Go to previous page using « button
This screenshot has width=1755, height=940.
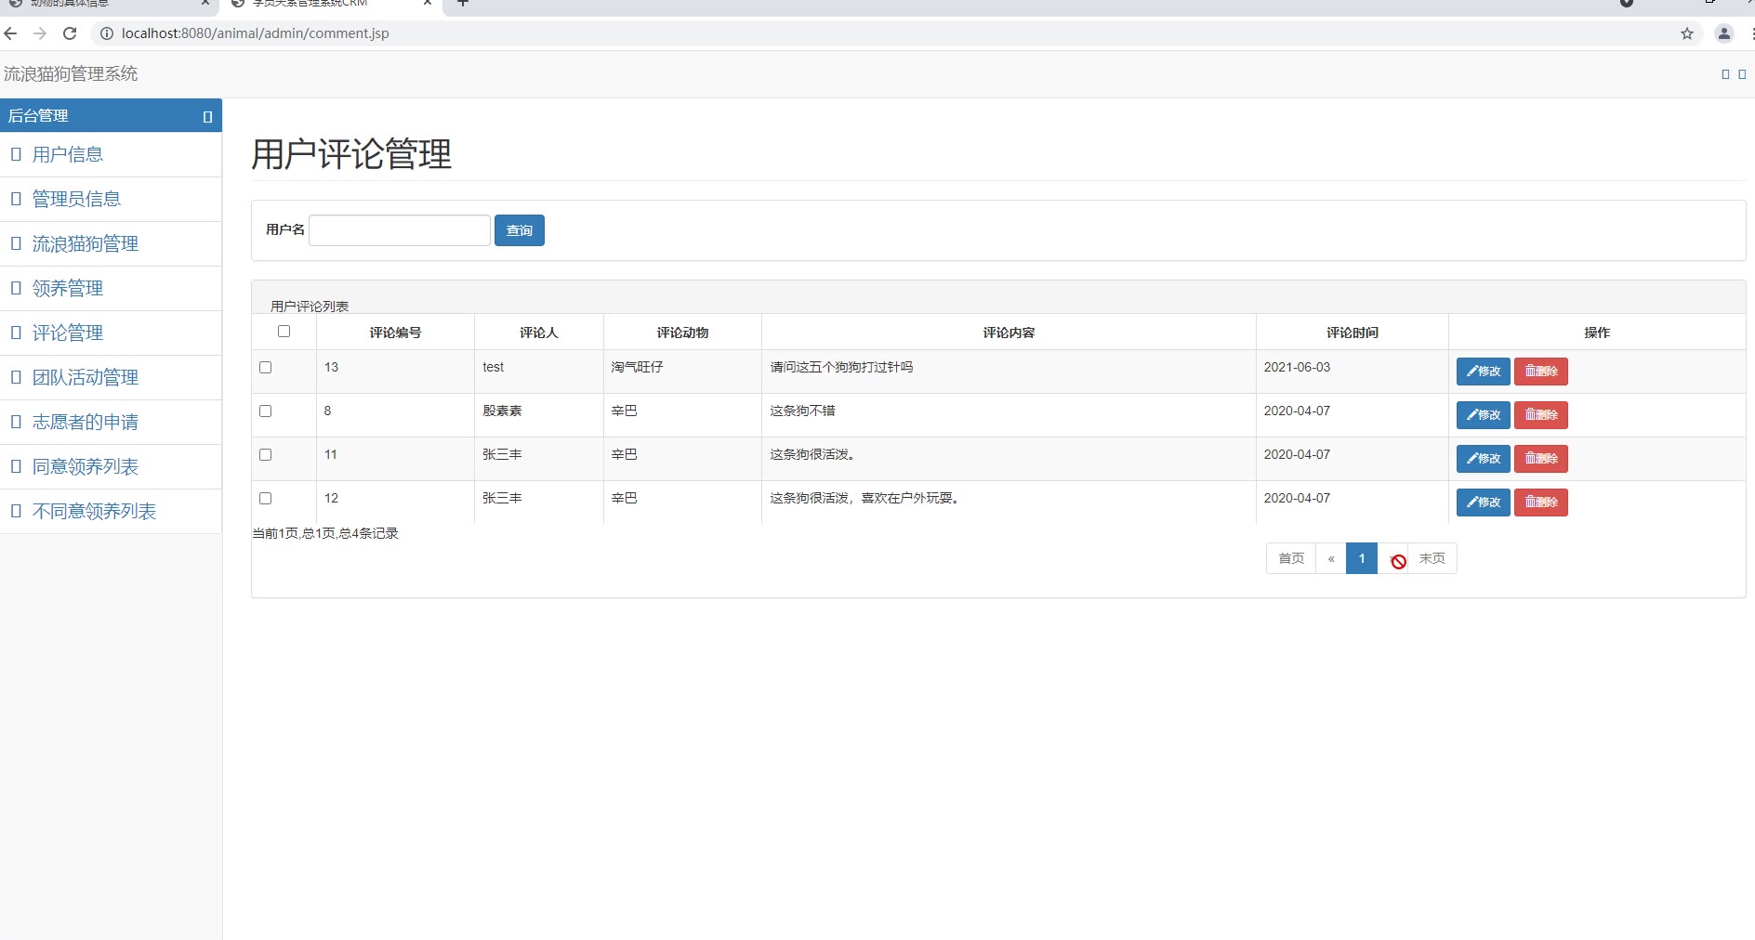pyautogui.click(x=1331, y=558)
